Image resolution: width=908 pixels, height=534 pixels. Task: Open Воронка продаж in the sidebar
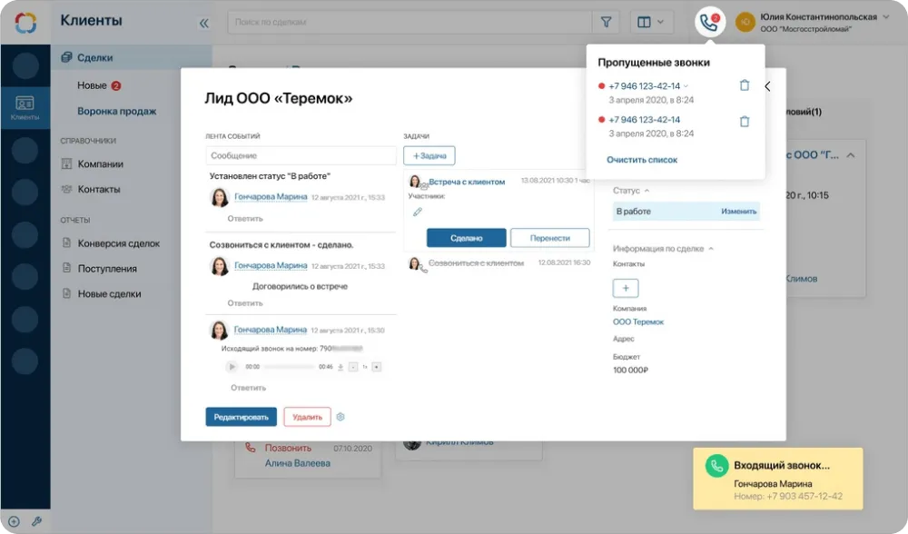[x=116, y=112]
